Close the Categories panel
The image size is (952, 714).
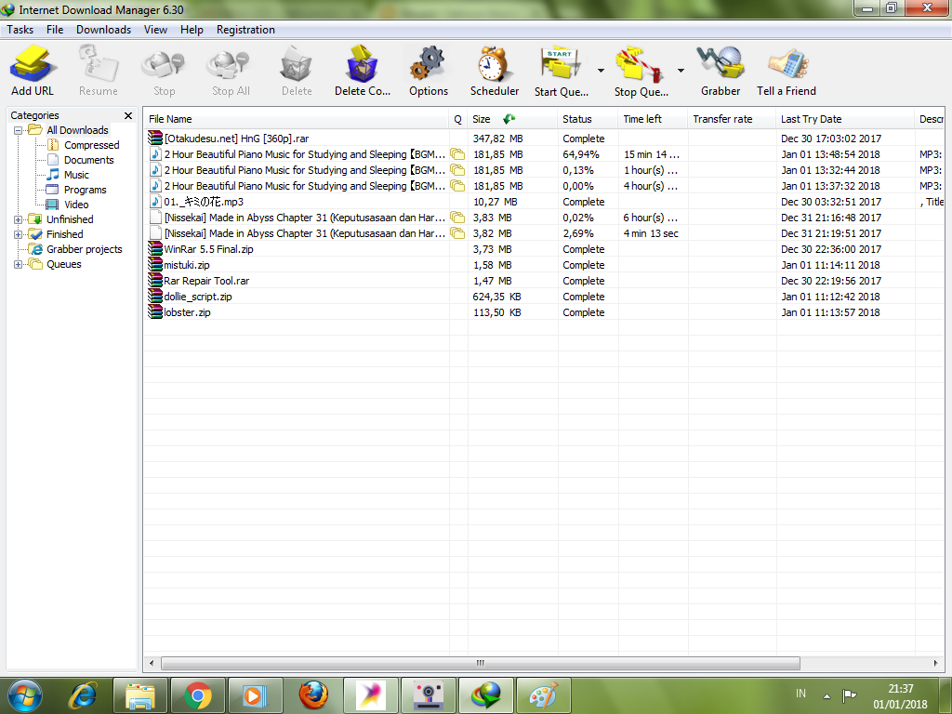[x=128, y=115]
